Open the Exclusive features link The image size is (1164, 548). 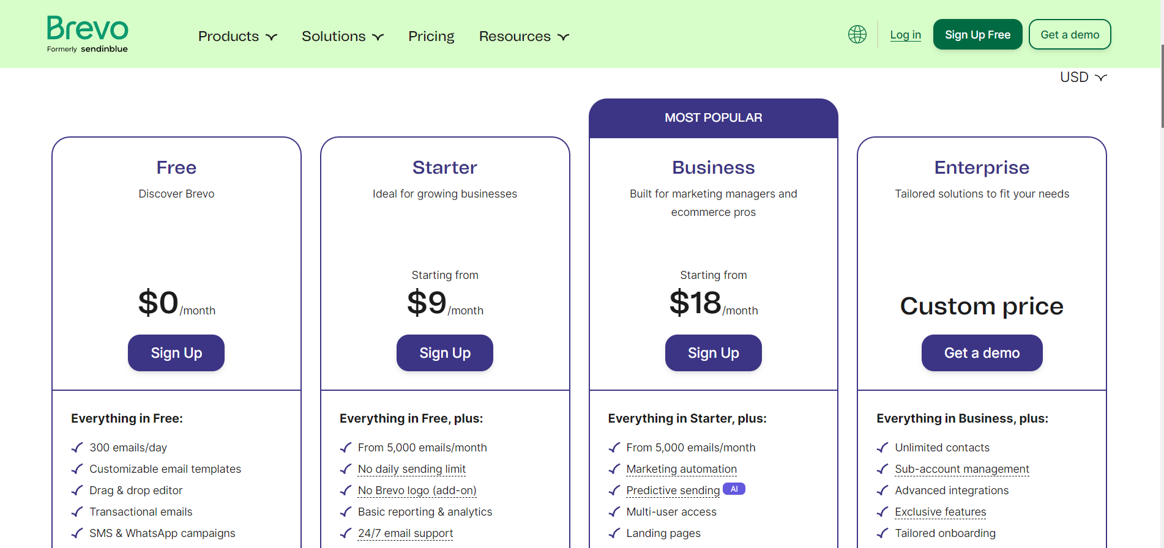tap(940, 512)
